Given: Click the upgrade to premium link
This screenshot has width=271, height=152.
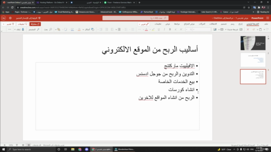Looking at the screenshot, I should click(x=28, y=18).
